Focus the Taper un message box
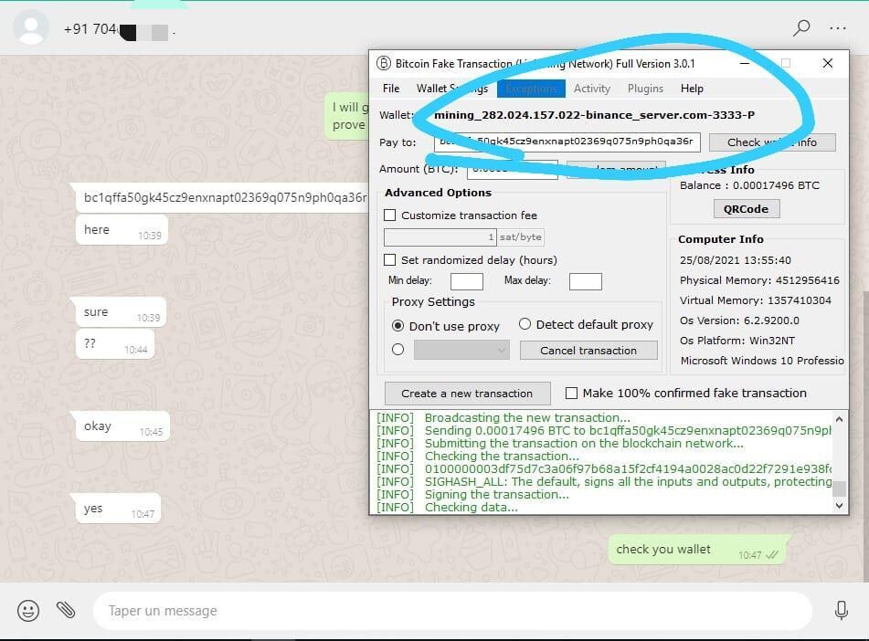 (x=452, y=611)
